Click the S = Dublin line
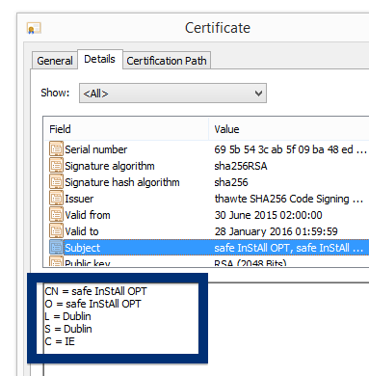Image resolution: width=369 pixels, height=376 pixels. click(68, 329)
